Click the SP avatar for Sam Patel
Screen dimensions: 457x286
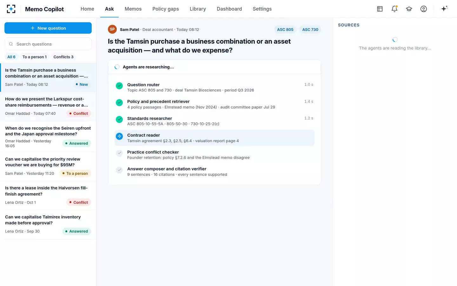(x=112, y=29)
